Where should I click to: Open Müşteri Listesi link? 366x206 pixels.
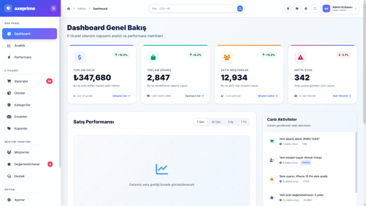268,96
